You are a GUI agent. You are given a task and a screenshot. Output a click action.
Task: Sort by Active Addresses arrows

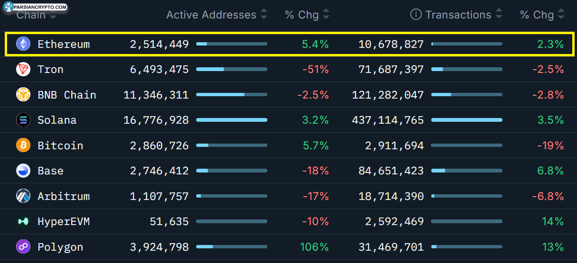264,15
